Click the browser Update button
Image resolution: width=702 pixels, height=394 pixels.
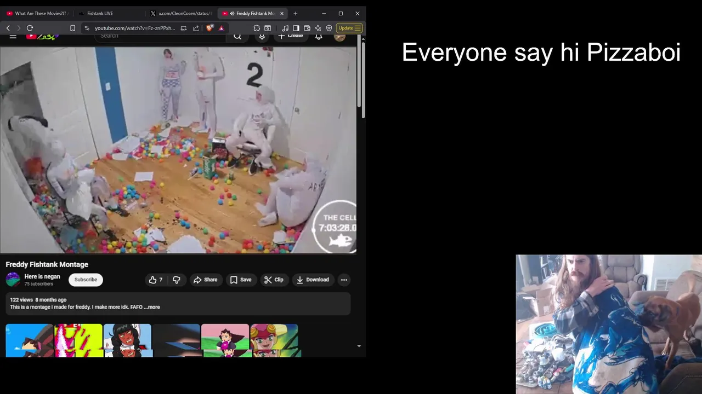coord(349,28)
